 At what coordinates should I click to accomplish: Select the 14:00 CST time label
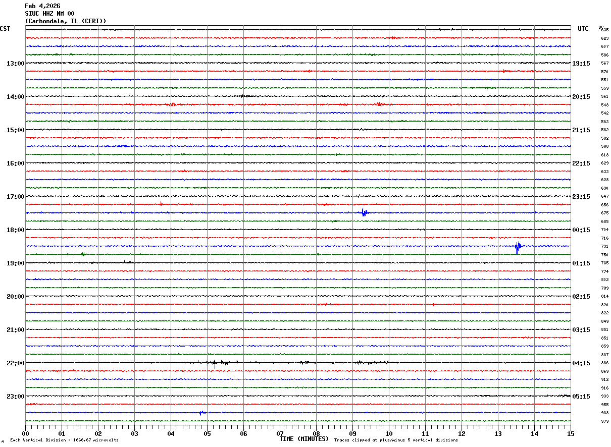click(15, 96)
